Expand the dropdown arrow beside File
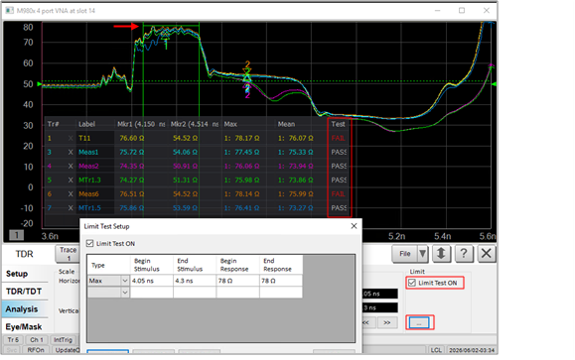575x360 pixels. tap(423, 254)
